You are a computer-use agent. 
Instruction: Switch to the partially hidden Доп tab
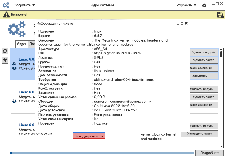click(32, 44)
